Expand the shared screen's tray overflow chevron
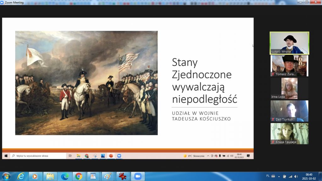 208,156
